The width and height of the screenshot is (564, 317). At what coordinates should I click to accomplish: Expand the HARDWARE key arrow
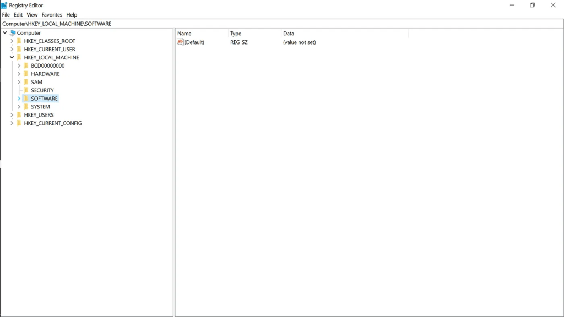19,74
